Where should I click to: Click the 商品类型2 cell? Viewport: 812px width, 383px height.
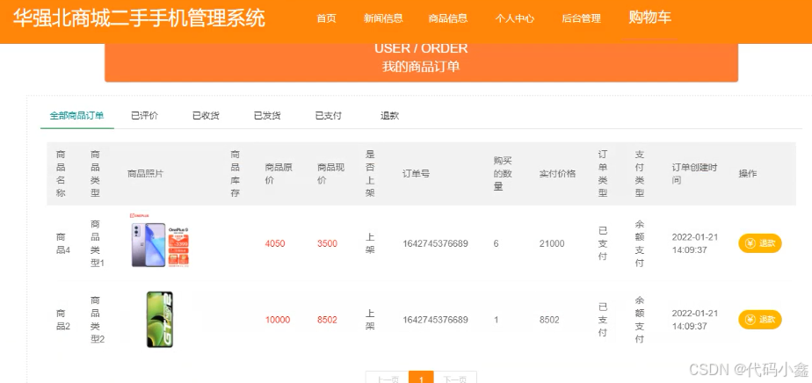(98, 320)
